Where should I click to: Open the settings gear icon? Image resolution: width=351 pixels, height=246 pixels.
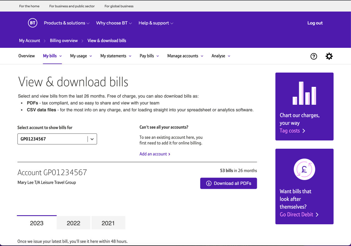click(329, 56)
